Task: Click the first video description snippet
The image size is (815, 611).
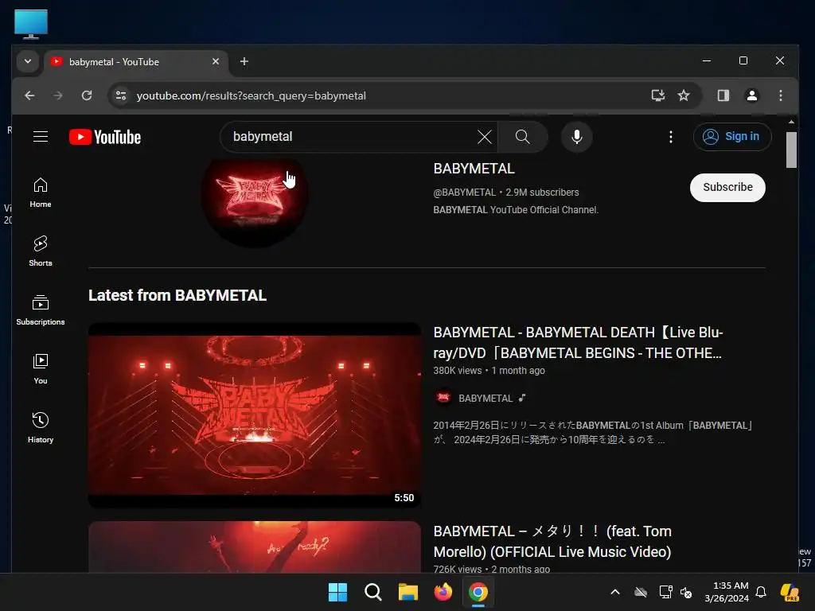Action: pyautogui.click(x=594, y=432)
